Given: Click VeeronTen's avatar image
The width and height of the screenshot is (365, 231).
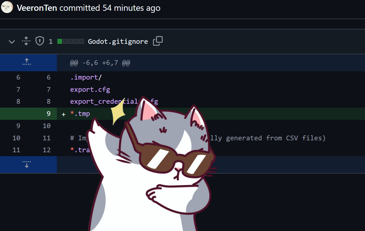Looking at the screenshot, I should (x=7, y=7).
